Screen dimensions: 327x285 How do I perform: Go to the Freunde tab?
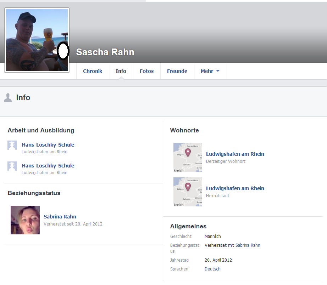click(x=177, y=71)
